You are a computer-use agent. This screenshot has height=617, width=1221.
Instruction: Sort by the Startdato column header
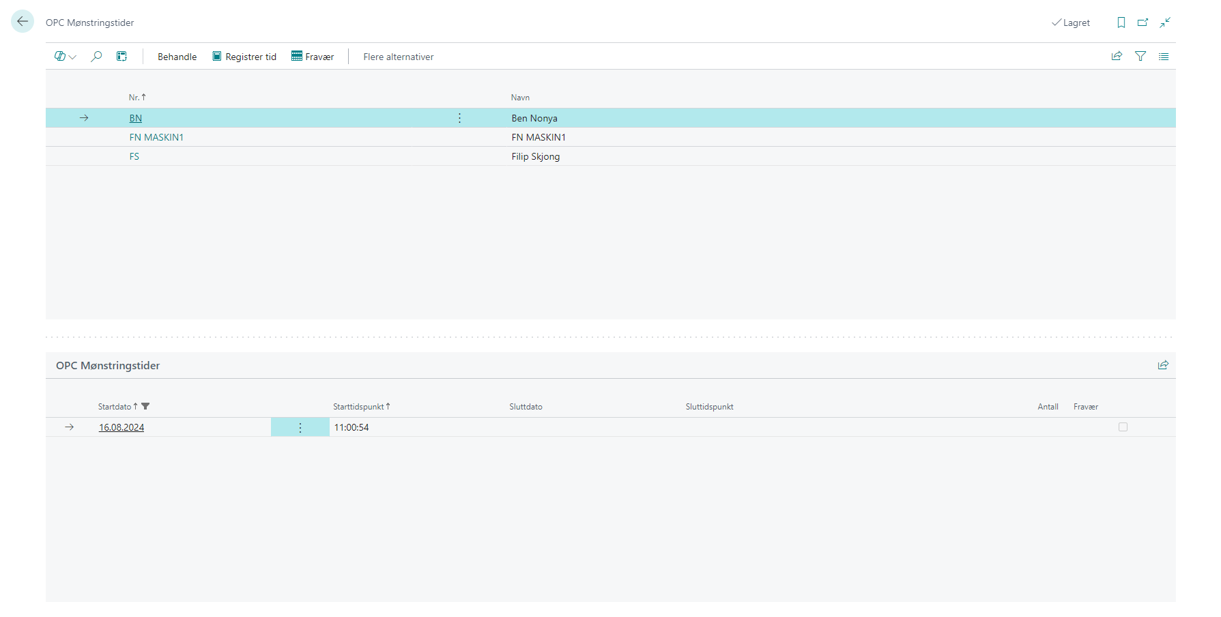pyautogui.click(x=115, y=407)
